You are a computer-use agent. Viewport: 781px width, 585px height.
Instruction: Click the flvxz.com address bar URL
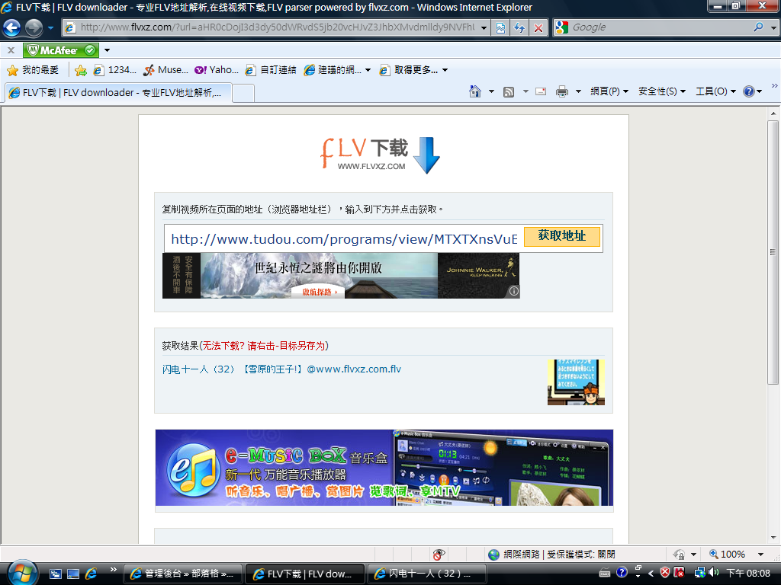pos(277,27)
